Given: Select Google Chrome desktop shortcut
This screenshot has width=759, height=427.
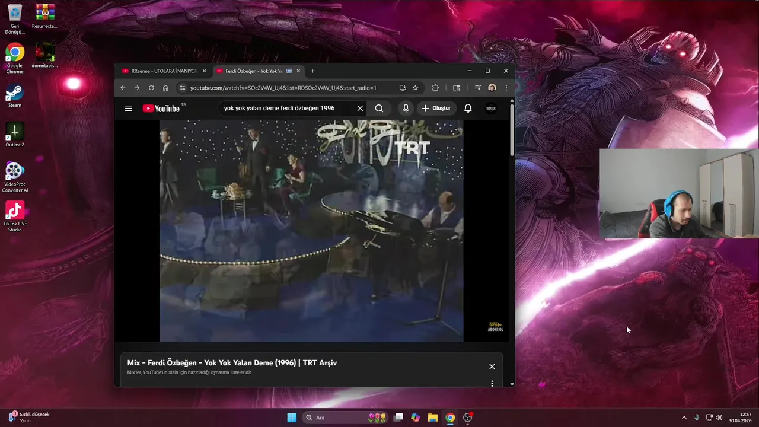Looking at the screenshot, I should point(15,59).
